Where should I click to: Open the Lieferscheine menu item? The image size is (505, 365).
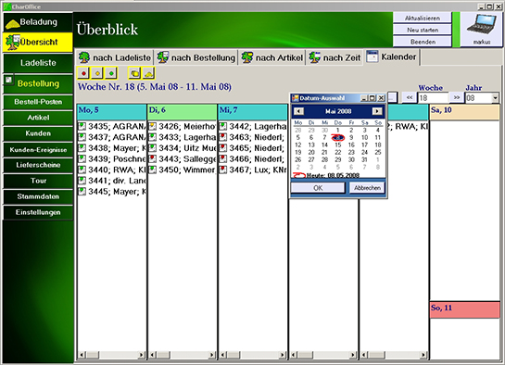38,165
